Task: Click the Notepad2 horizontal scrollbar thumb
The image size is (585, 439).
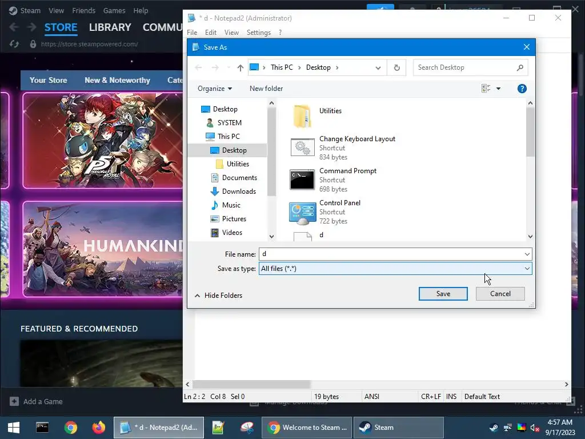Action: [x=251, y=385]
